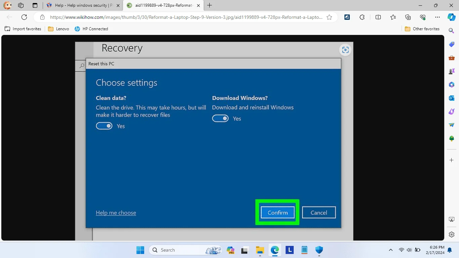This screenshot has height=258, width=459.
Task: Open sidebar Search magnifier icon
Action: [452, 31]
